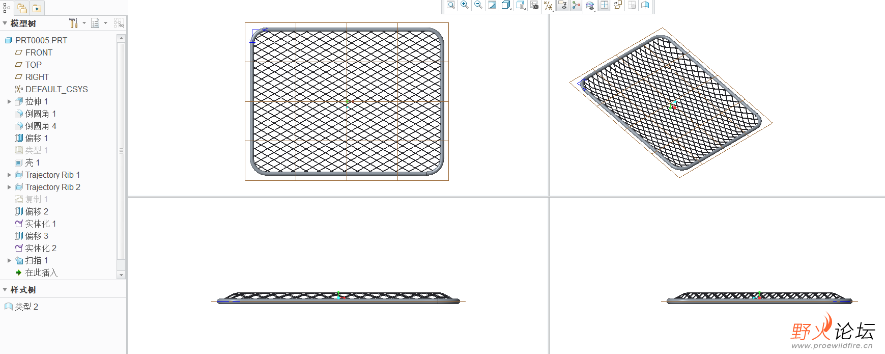Open the saved orientations list icon
The image size is (885, 354).
[x=521, y=5]
